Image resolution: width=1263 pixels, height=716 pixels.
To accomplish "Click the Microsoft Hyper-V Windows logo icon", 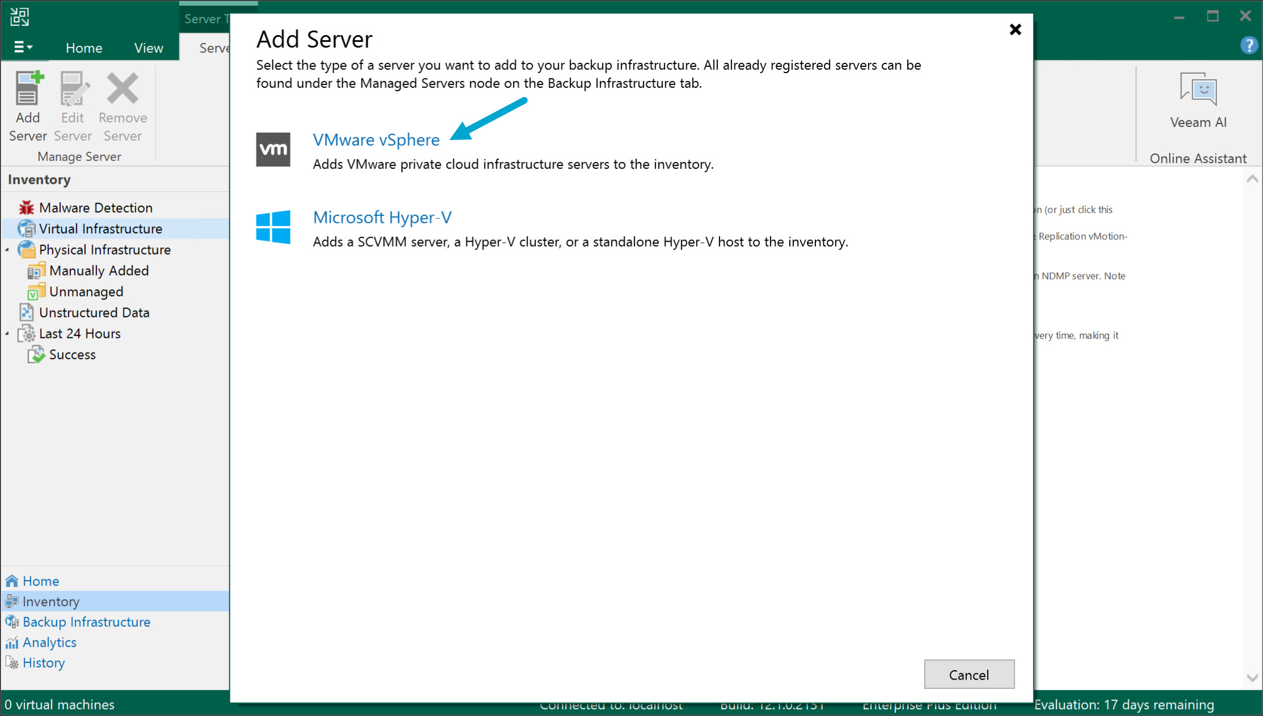I will (273, 227).
